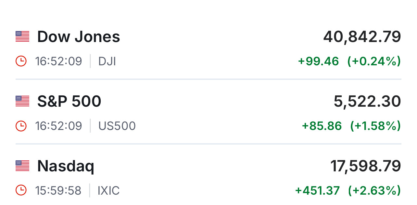Open the Nasdaq index

(x=66, y=166)
